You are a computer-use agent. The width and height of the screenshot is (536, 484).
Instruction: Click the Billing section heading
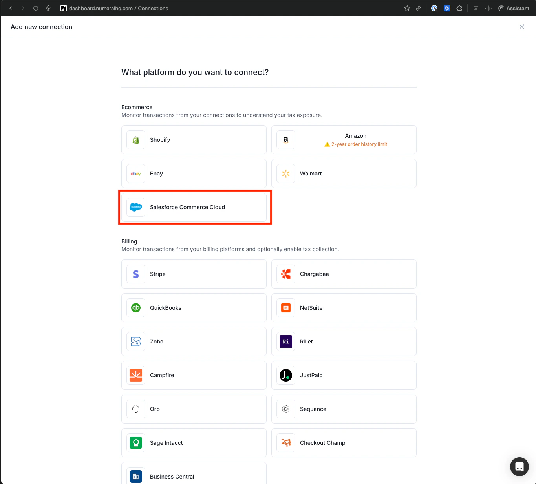tap(129, 241)
